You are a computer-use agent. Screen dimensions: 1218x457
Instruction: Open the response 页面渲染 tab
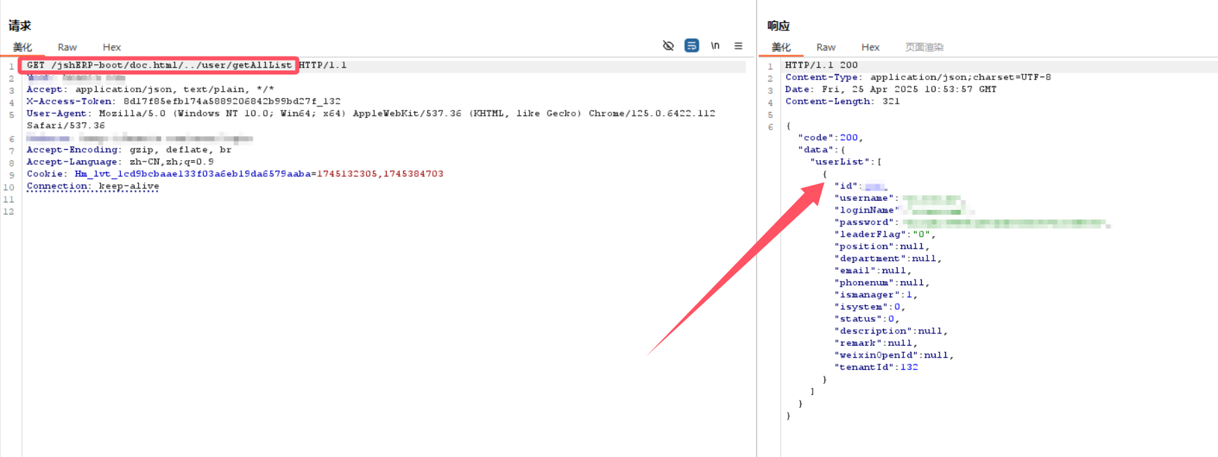click(x=925, y=47)
